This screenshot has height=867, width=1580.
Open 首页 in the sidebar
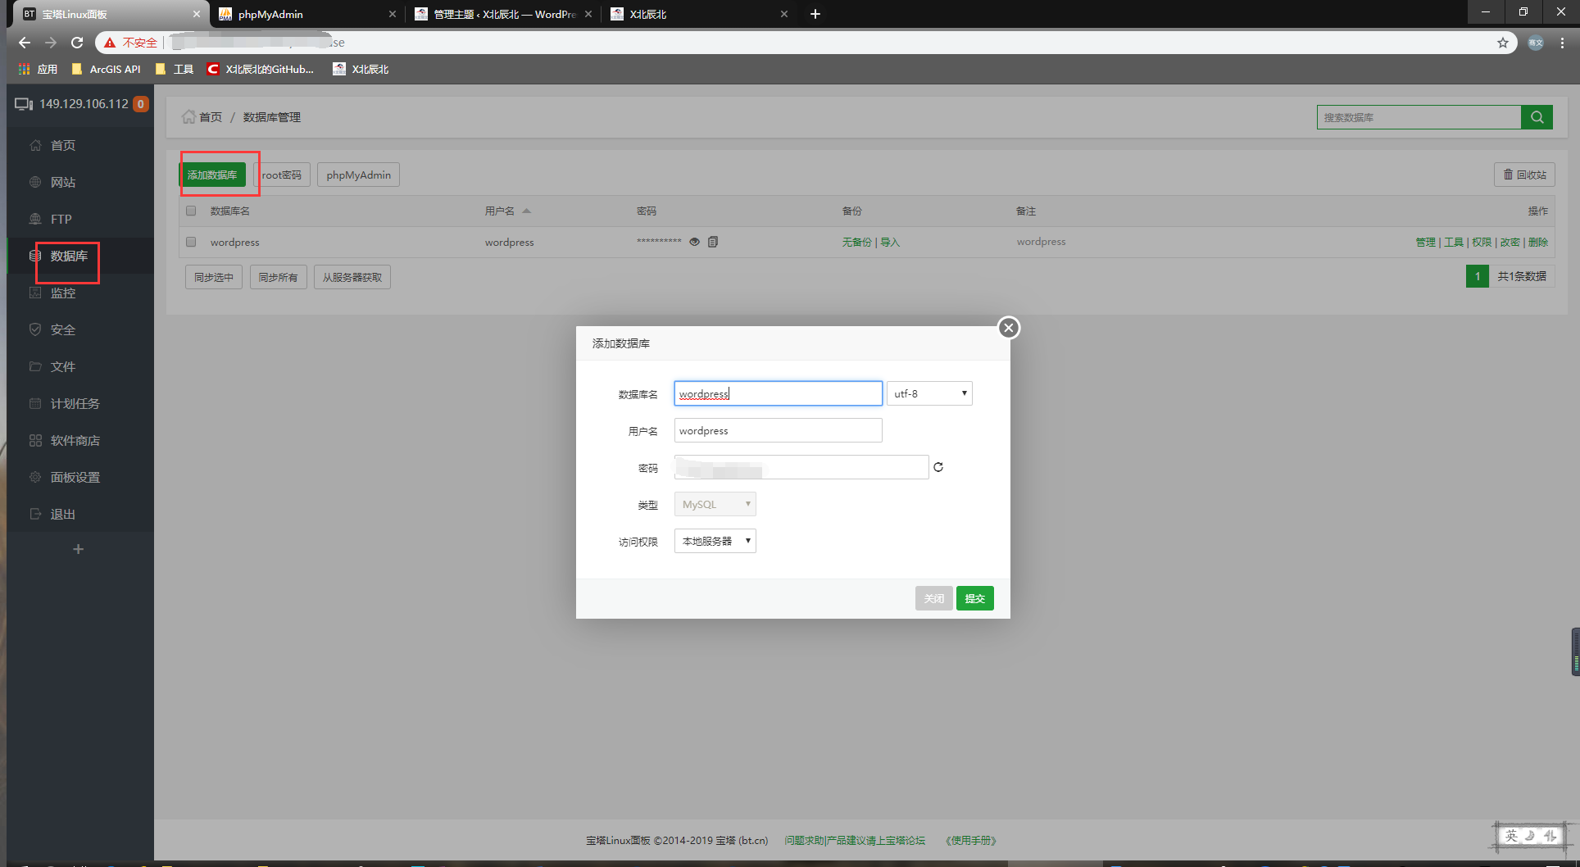[x=63, y=145]
